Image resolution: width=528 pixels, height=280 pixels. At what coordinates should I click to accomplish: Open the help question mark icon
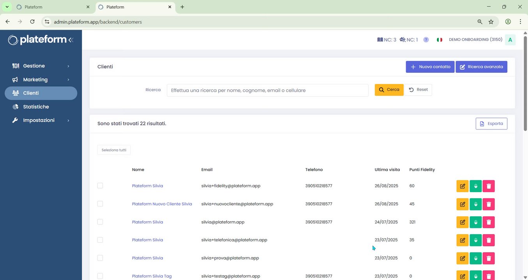click(x=426, y=40)
